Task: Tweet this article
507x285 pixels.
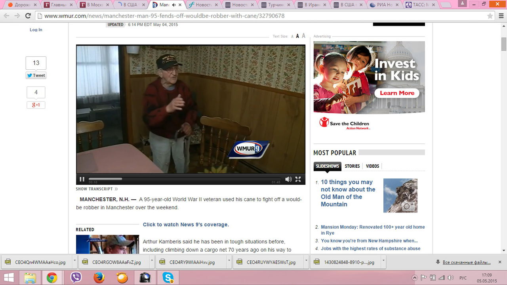Action: [x=36, y=75]
